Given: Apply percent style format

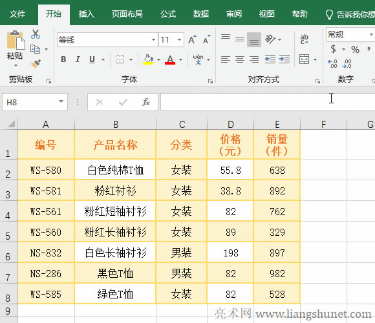Looking at the screenshot, I should pos(355,50).
